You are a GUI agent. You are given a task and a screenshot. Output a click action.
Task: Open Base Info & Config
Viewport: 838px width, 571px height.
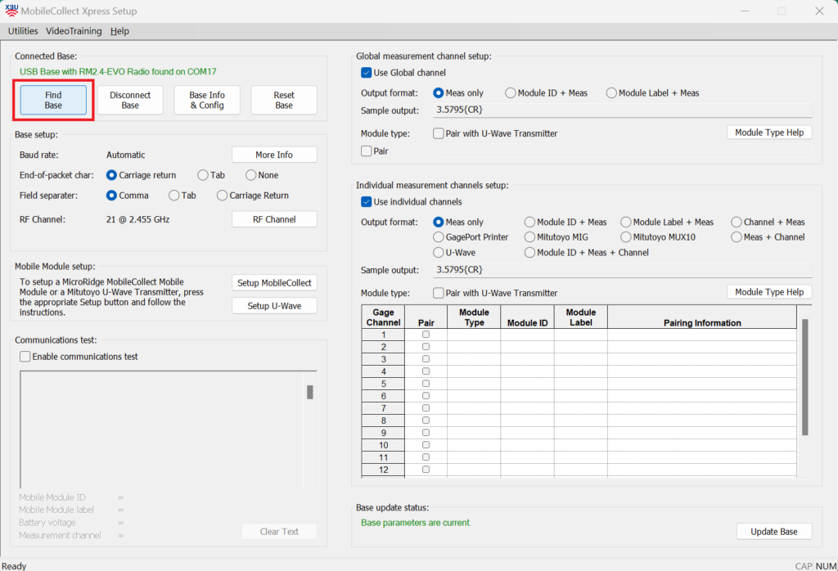click(207, 100)
